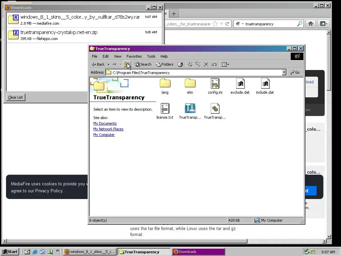The width and height of the screenshot is (341, 256).
Task: Select the windows_8_1_skins rar download entry
Action: click(x=84, y=20)
